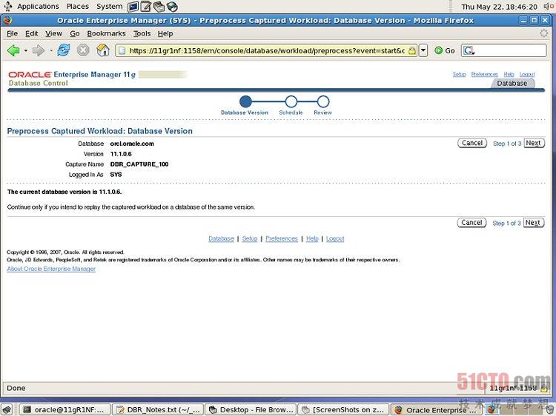Screen dimensions: 556x416
Task: Open the Tools menu in Firefox
Action: pyautogui.click(x=142, y=33)
